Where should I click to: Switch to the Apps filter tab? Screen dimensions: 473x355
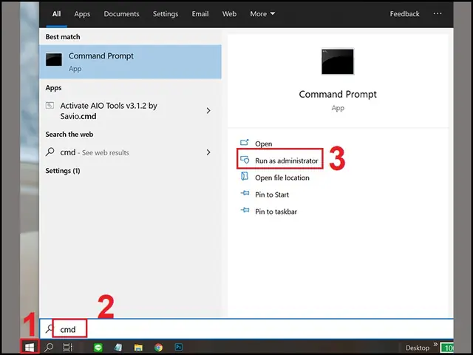pos(82,14)
